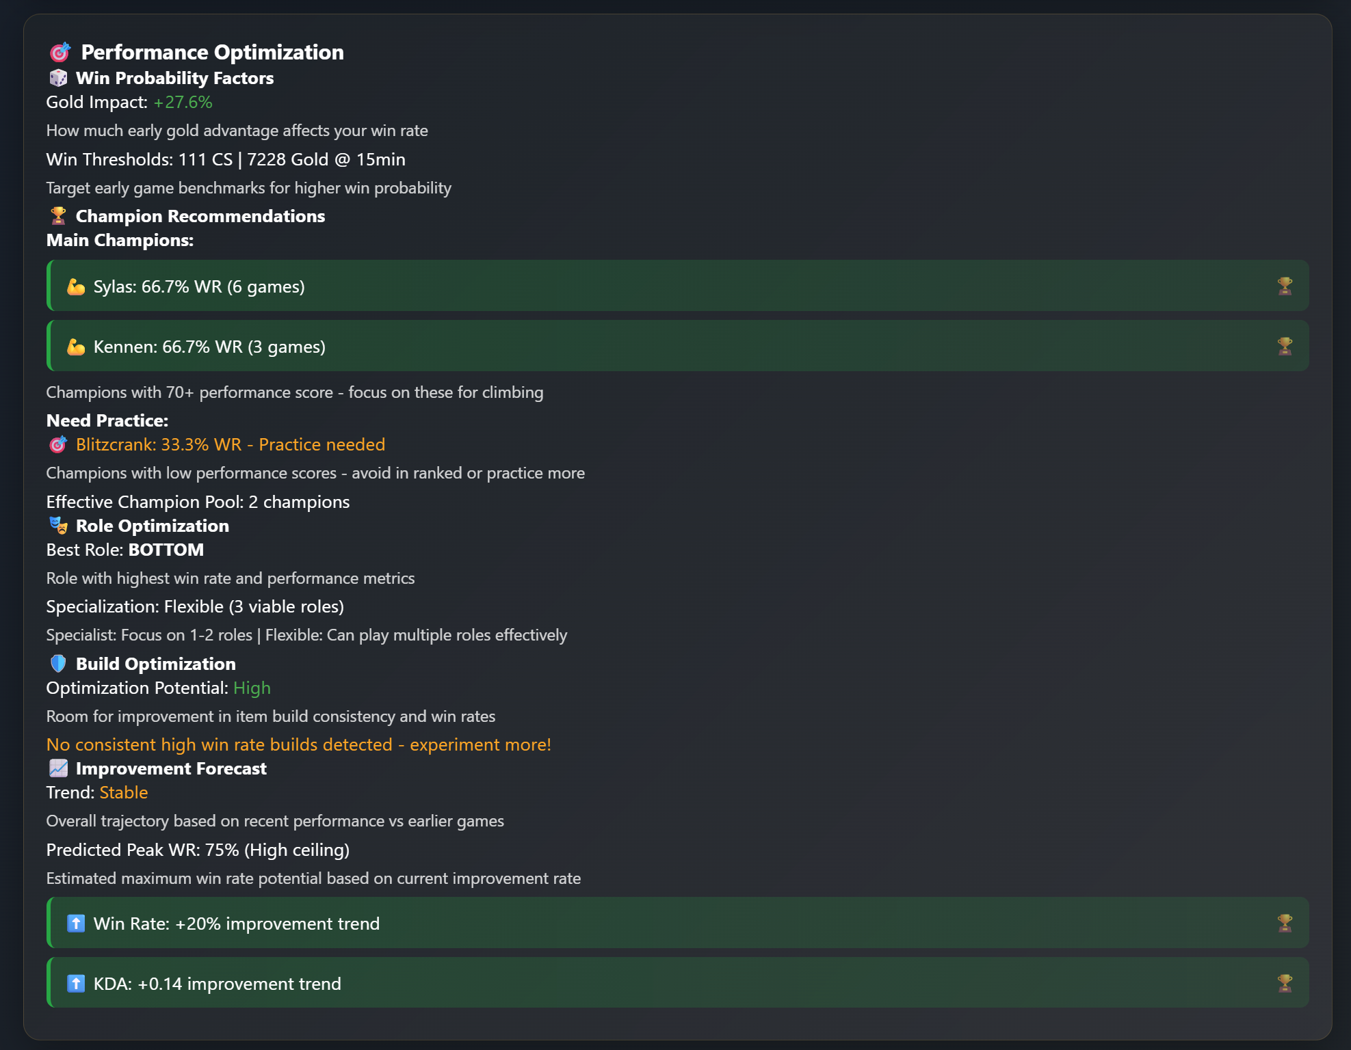Click the flexed arm icon beside Sylas
The image size is (1351, 1050).
pos(76,286)
